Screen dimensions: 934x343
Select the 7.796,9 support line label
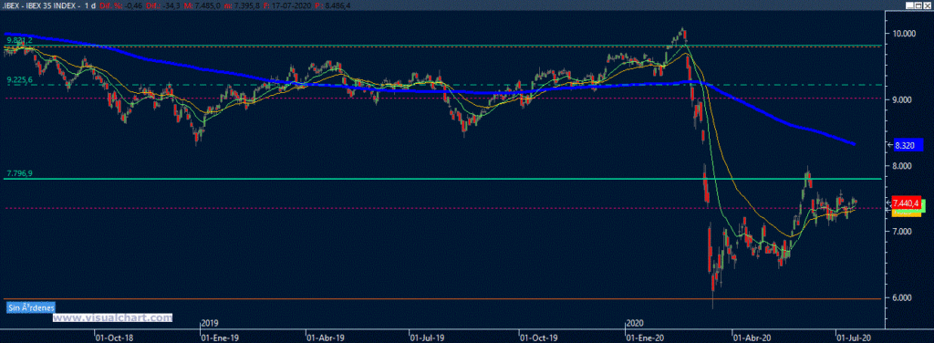pyautogui.click(x=19, y=173)
